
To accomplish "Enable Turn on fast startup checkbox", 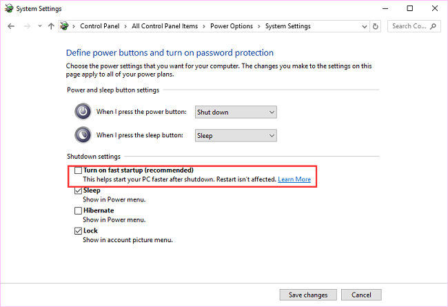I will pos(78,170).
